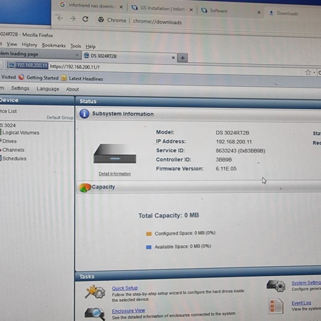The width and height of the screenshot is (321, 321).
Task: Click the Enclosure View magnifier icon
Action: pos(94,314)
